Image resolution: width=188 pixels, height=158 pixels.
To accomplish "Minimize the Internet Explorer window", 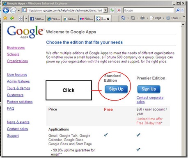I will pyautogui.click(x=174, y=3).
